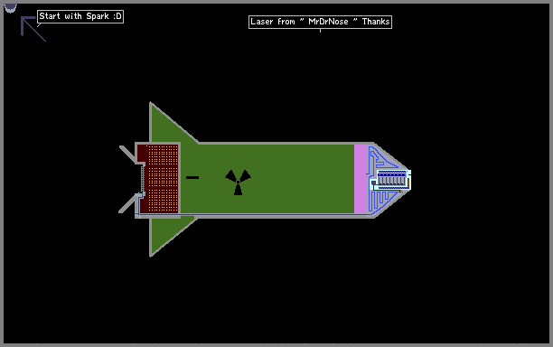This screenshot has height=347, width=553.
Task: Click the pink vertical band near the nose
Action: (x=361, y=179)
